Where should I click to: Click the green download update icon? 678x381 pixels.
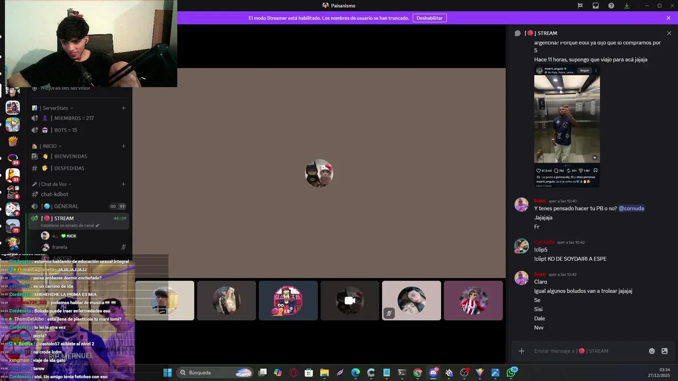(x=627, y=6)
